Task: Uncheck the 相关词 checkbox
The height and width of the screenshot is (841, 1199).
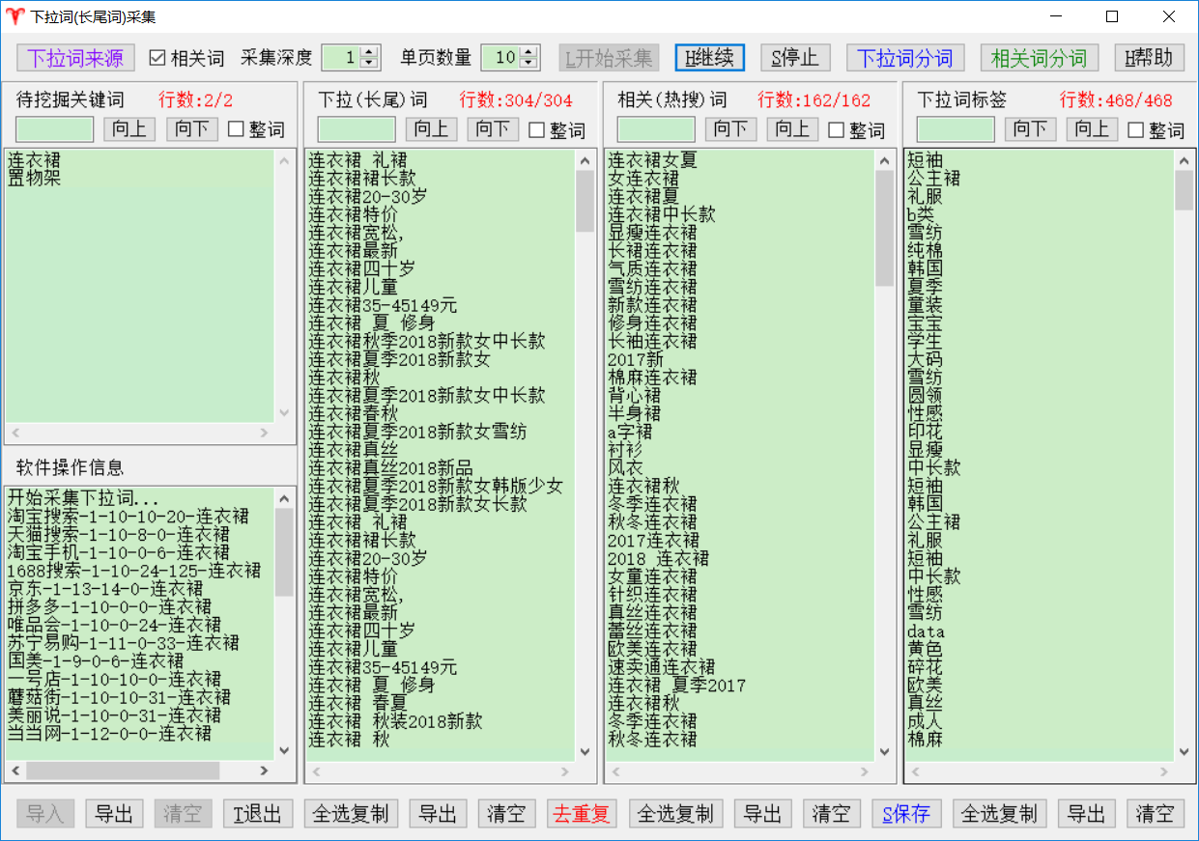Action: (x=158, y=58)
